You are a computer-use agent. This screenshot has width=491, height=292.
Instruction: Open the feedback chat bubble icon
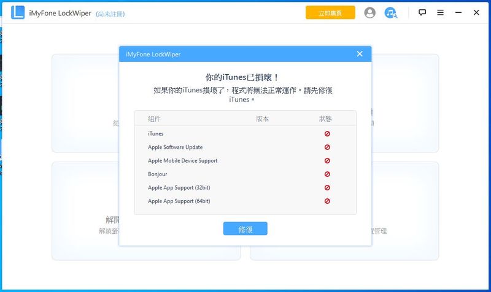click(x=422, y=12)
